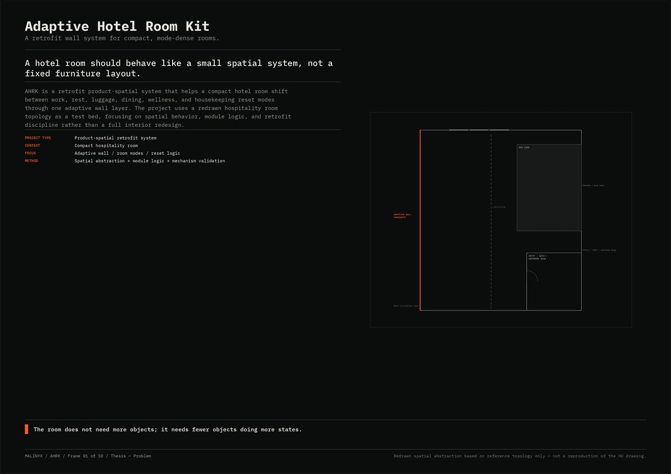Select the subtitle "A retrofit wall system for compact, mode-dense rooms."
Screen dimensions: 671x474
click(x=122, y=38)
